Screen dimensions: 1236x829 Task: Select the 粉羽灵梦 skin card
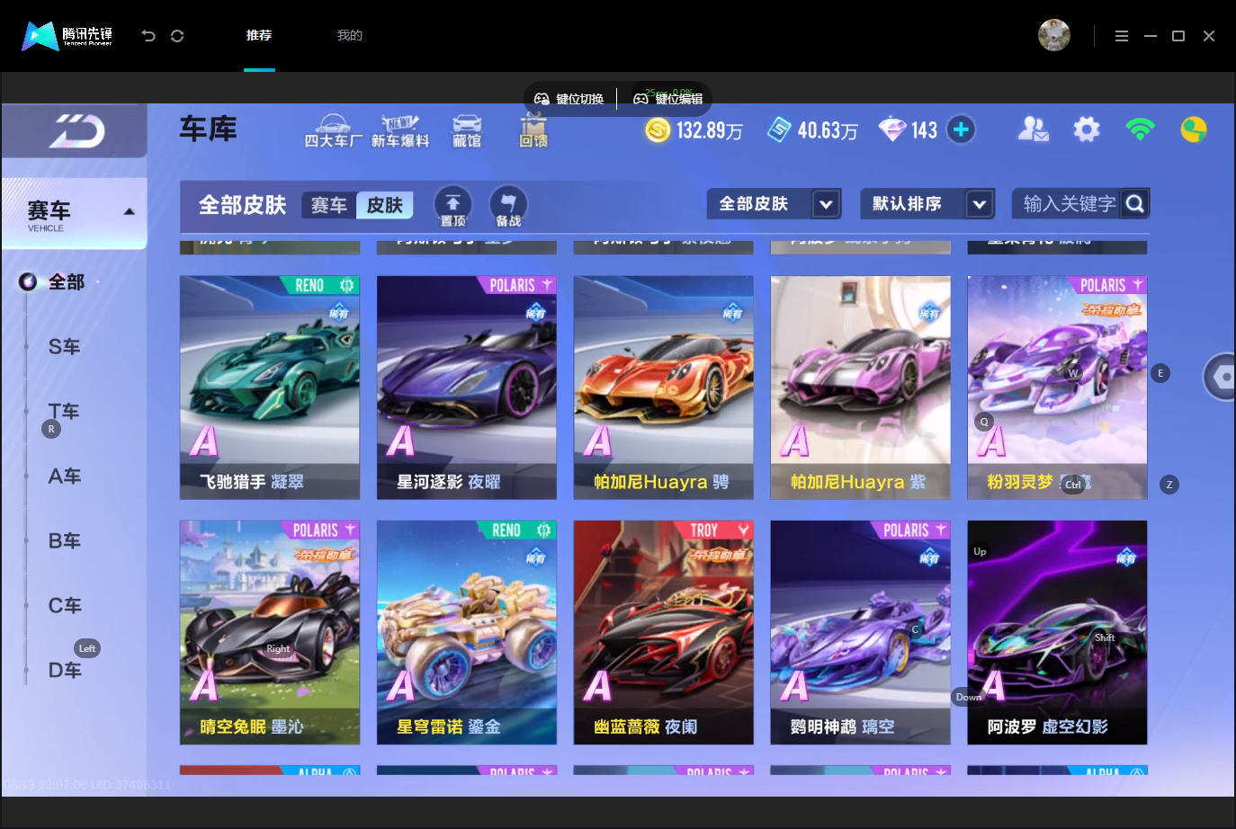click(1058, 388)
